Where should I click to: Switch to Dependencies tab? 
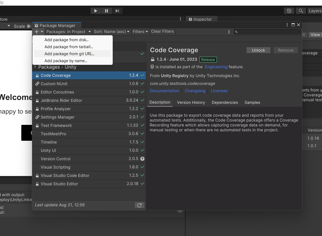pyautogui.click(x=225, y=103)
